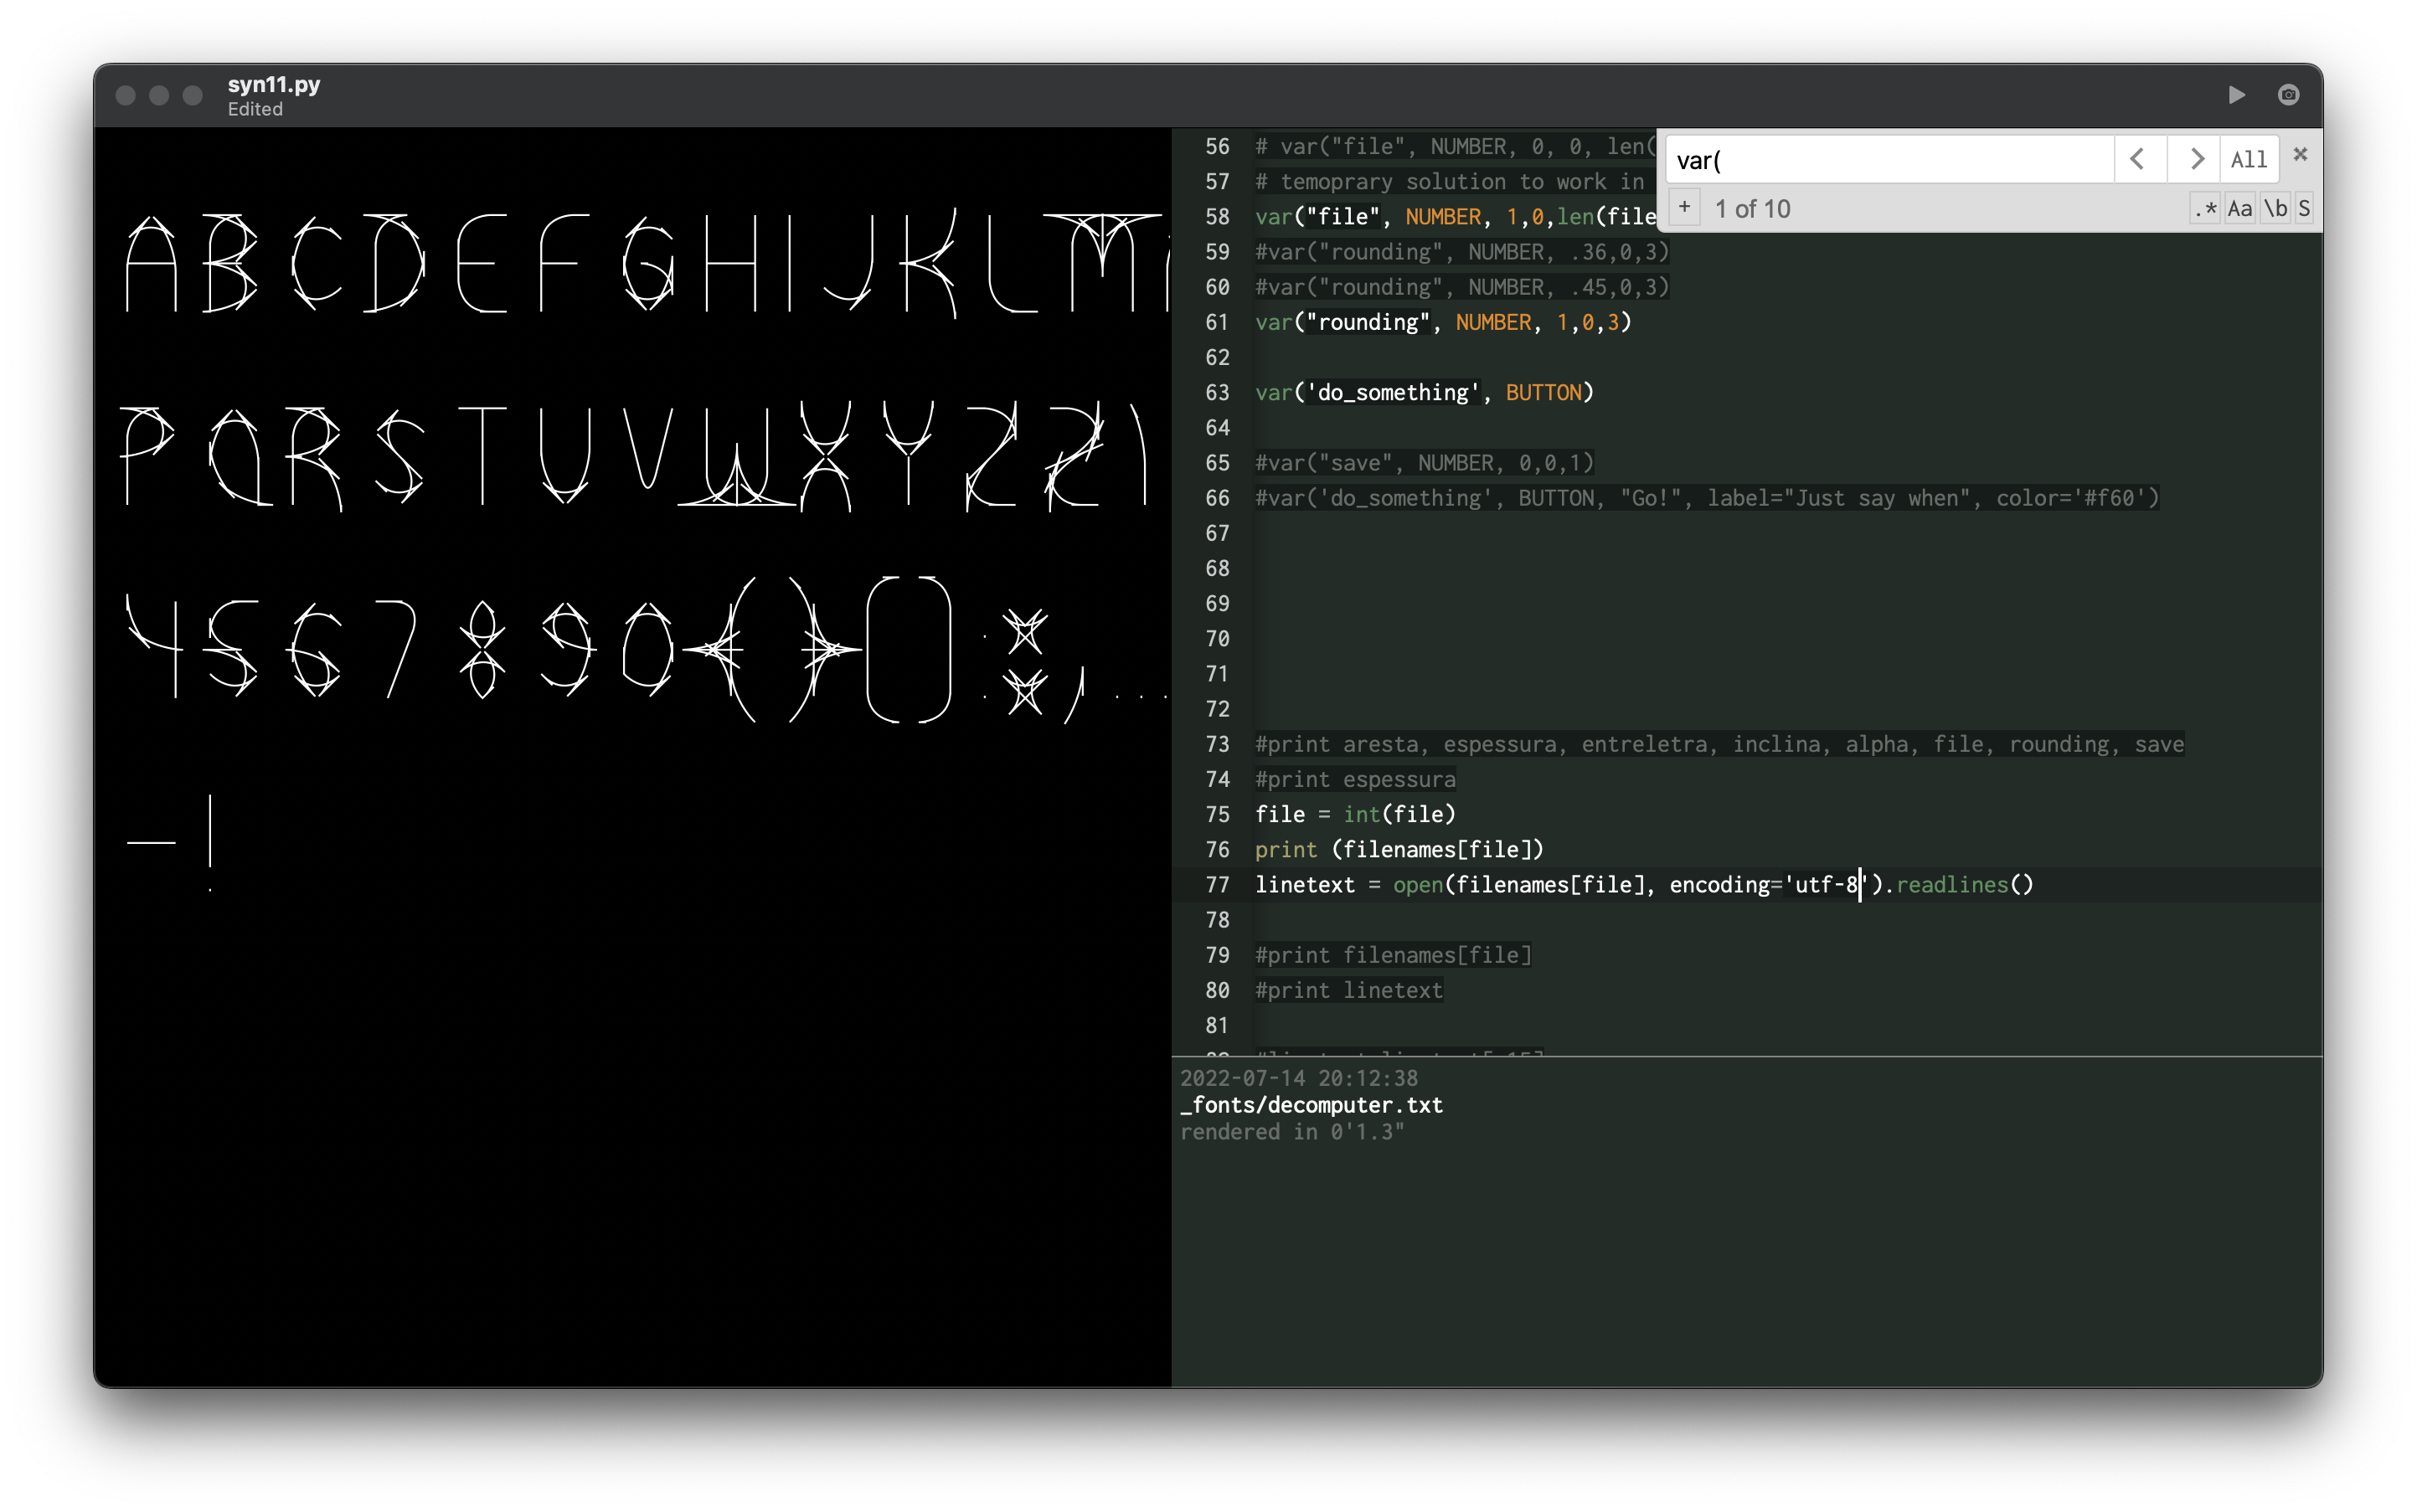Click the commented print statement on line 73

(x=1600, y=744)
